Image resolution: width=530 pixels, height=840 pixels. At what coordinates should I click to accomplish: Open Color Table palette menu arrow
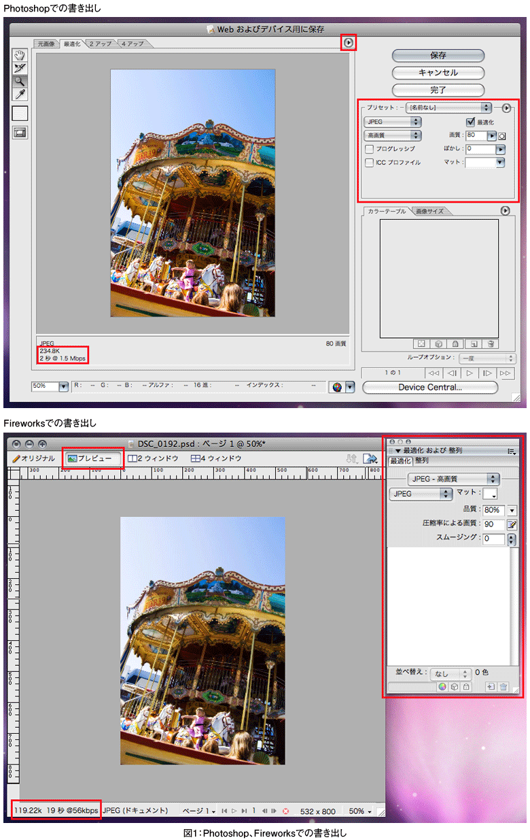505,211
